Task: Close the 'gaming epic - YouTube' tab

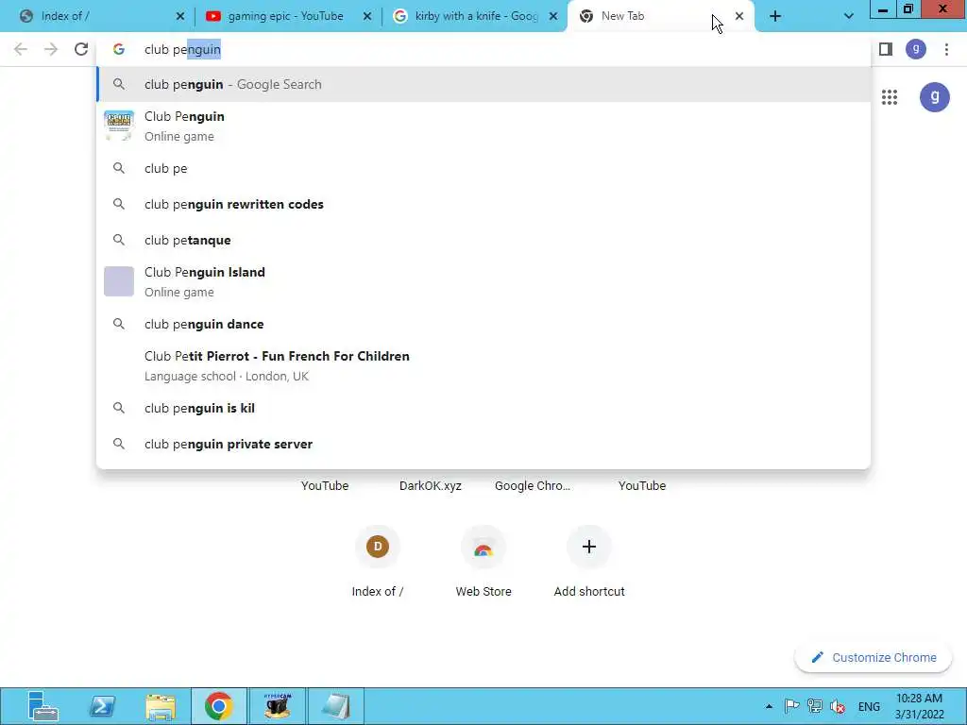Action: coord(367,17)
